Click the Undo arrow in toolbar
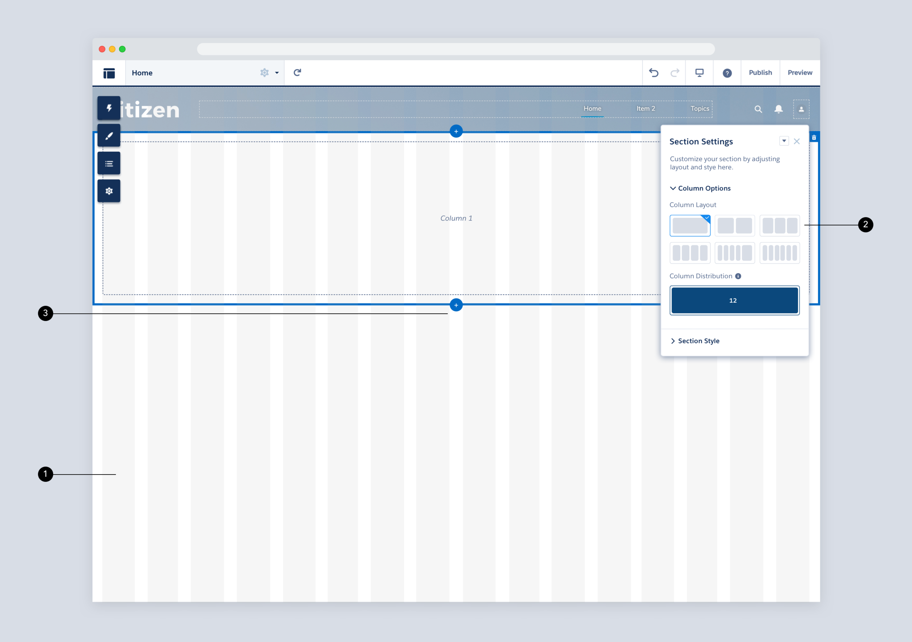Viewport: 912px width, 642px height. pyautogui.click(x=653, y=73)
